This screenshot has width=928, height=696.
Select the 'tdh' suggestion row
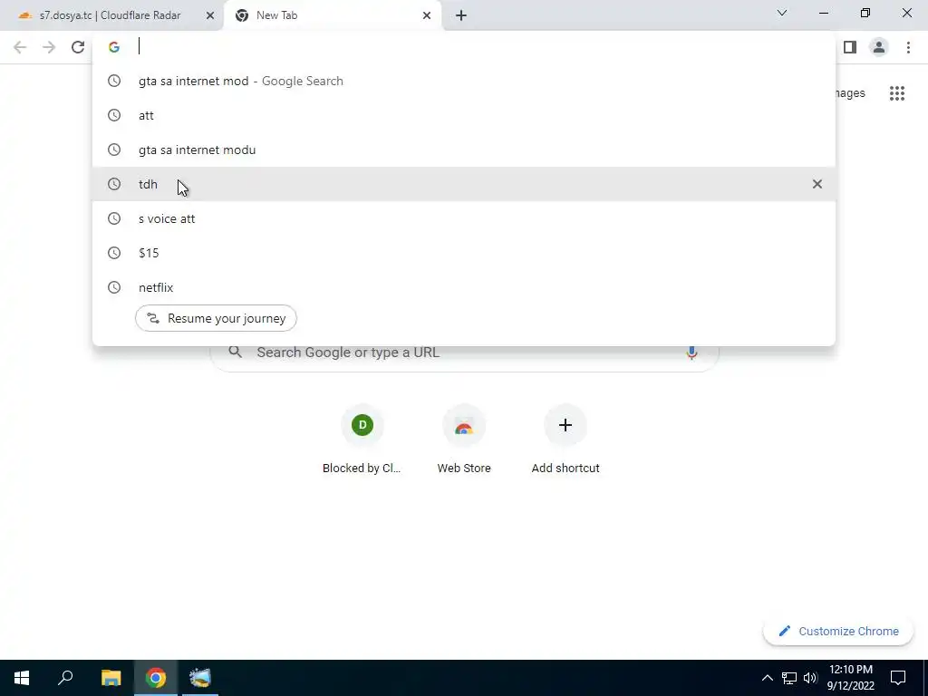click(x=464, y=184)
